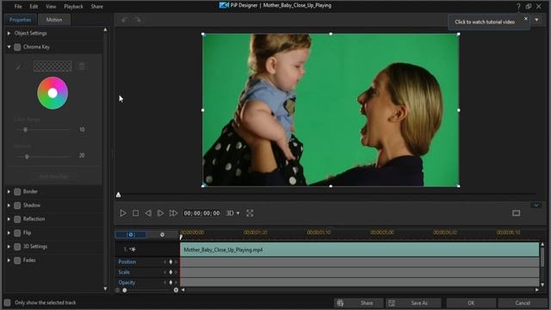Click the Share button icon
The width and height of the screenshot is (551, 310).
pos(340,303)
